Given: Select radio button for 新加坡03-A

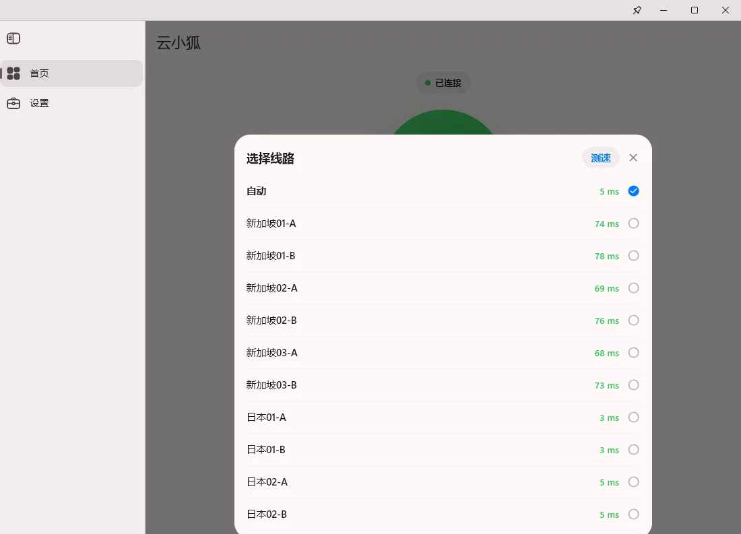Looking at the screenshot, I should point(634,353).
